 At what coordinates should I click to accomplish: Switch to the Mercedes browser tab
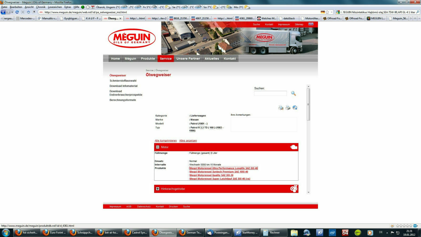(x=25, y=18)
